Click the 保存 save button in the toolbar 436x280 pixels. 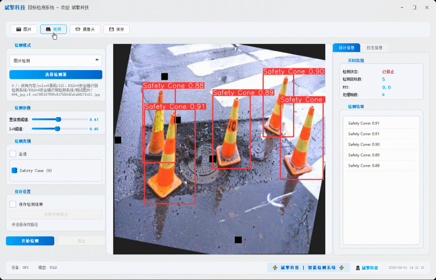(116, 29)
